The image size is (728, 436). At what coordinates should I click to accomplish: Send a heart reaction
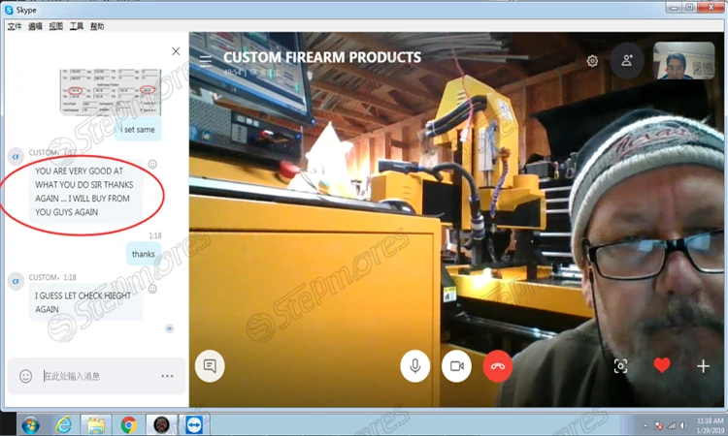point(662,365)
